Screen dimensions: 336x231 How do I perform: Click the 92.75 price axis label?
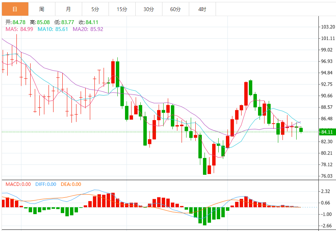pyautogui.click(x=327, y=84)
